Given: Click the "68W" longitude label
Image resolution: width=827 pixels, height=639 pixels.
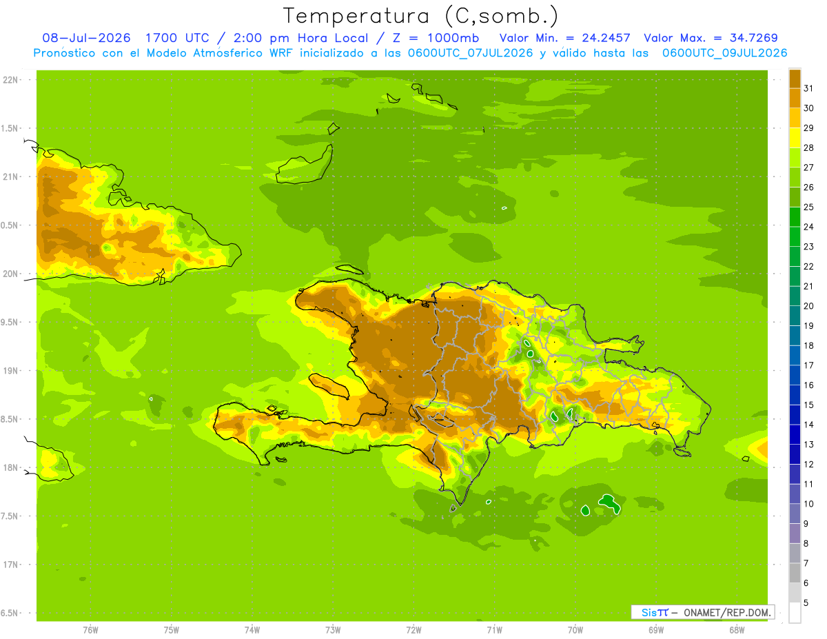Looking at the screenshot, I should tap(736, 629).
